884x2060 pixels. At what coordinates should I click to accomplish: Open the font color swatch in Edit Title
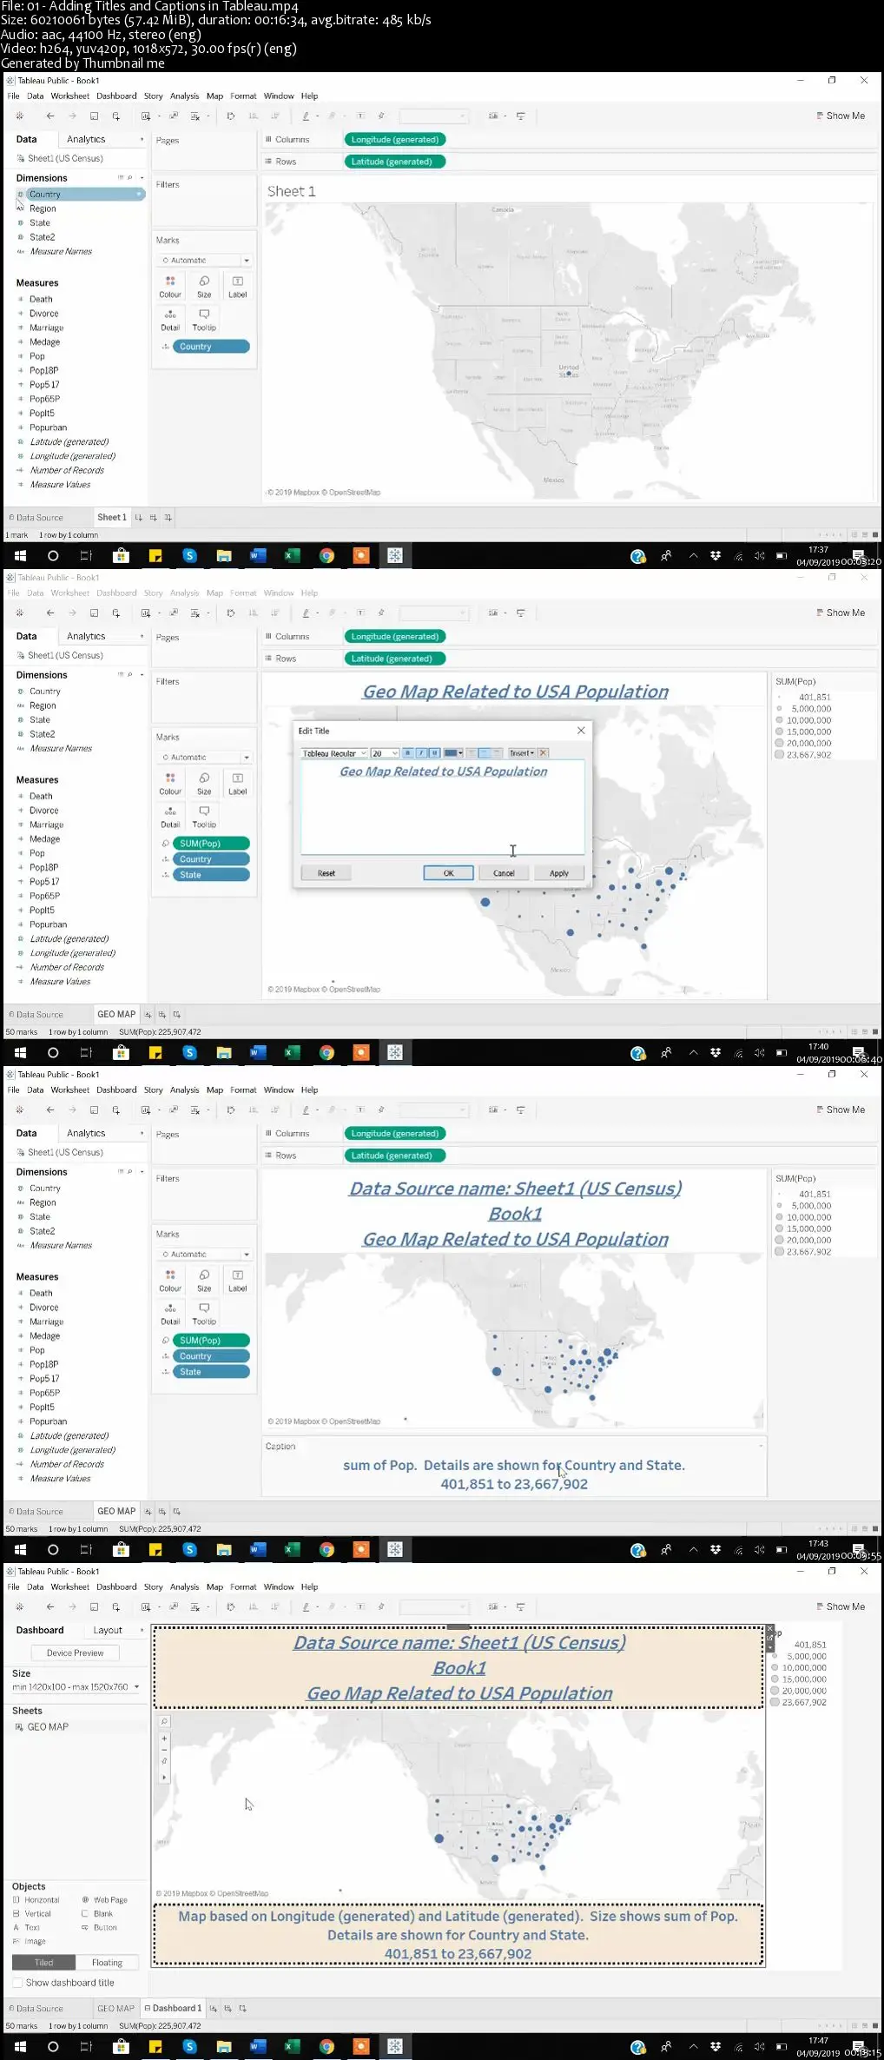point(452,753)
